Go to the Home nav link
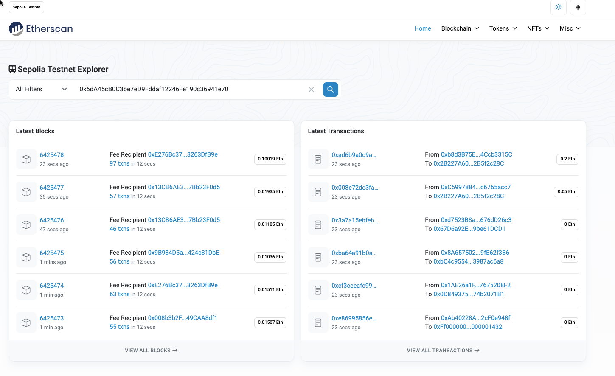Viewport: 615px width, 376px height. pyautogui.click(x=423, y=28)
